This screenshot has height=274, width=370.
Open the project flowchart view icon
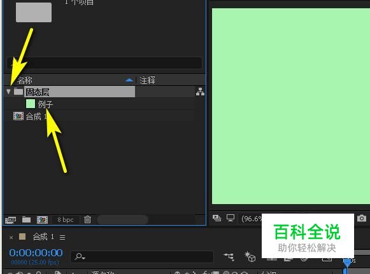(200, 92)
